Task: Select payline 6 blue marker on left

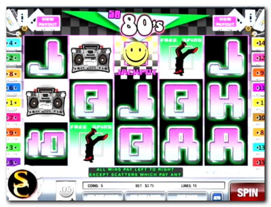Action: click(13, 88)
